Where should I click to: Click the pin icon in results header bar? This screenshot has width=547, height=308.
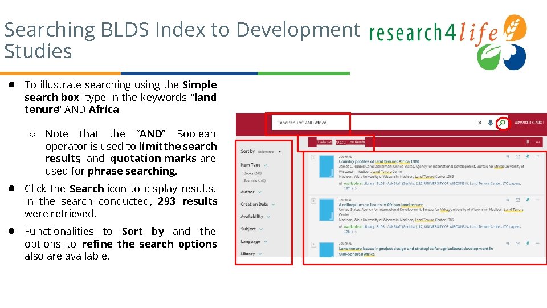point(528,142)
